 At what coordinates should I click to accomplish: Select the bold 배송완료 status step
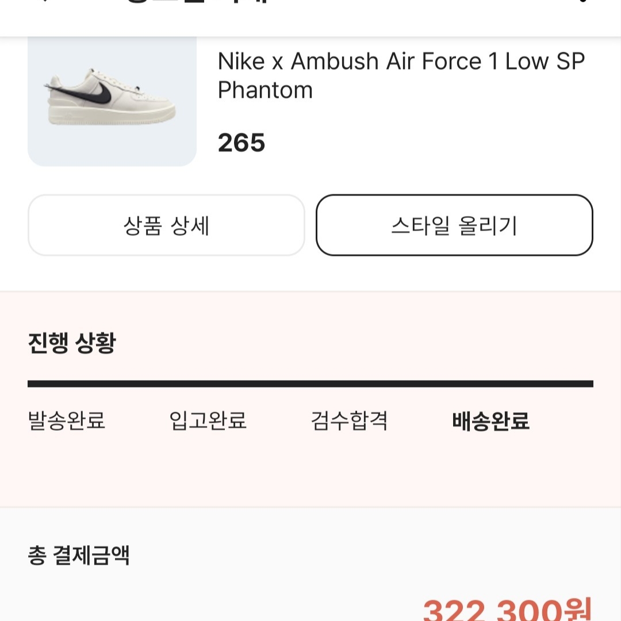[490, 420]
